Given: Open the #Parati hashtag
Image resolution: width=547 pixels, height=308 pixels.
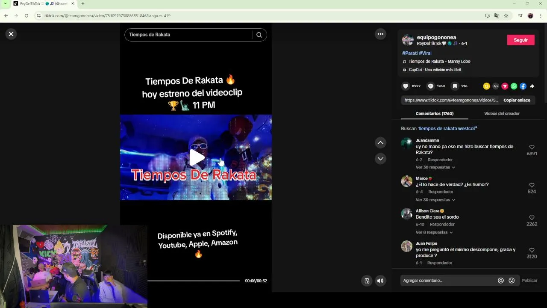Looking at the screenshot, I should coord(410,53).
